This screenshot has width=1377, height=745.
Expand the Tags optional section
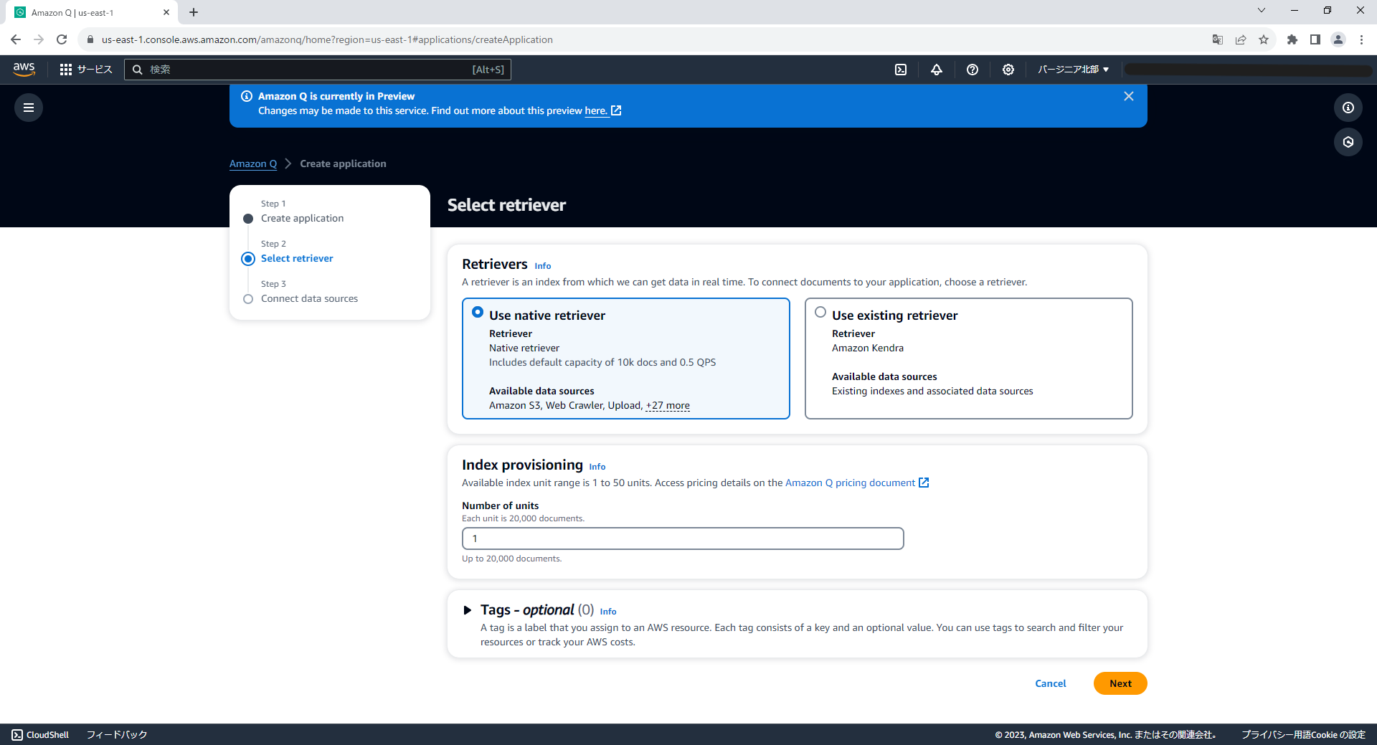(468, 609)
